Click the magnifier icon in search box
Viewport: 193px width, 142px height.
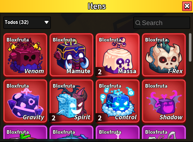point(138,23)
